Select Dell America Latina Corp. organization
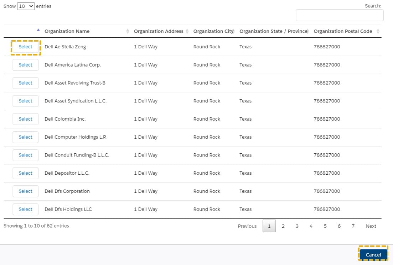 pos(26,65)
